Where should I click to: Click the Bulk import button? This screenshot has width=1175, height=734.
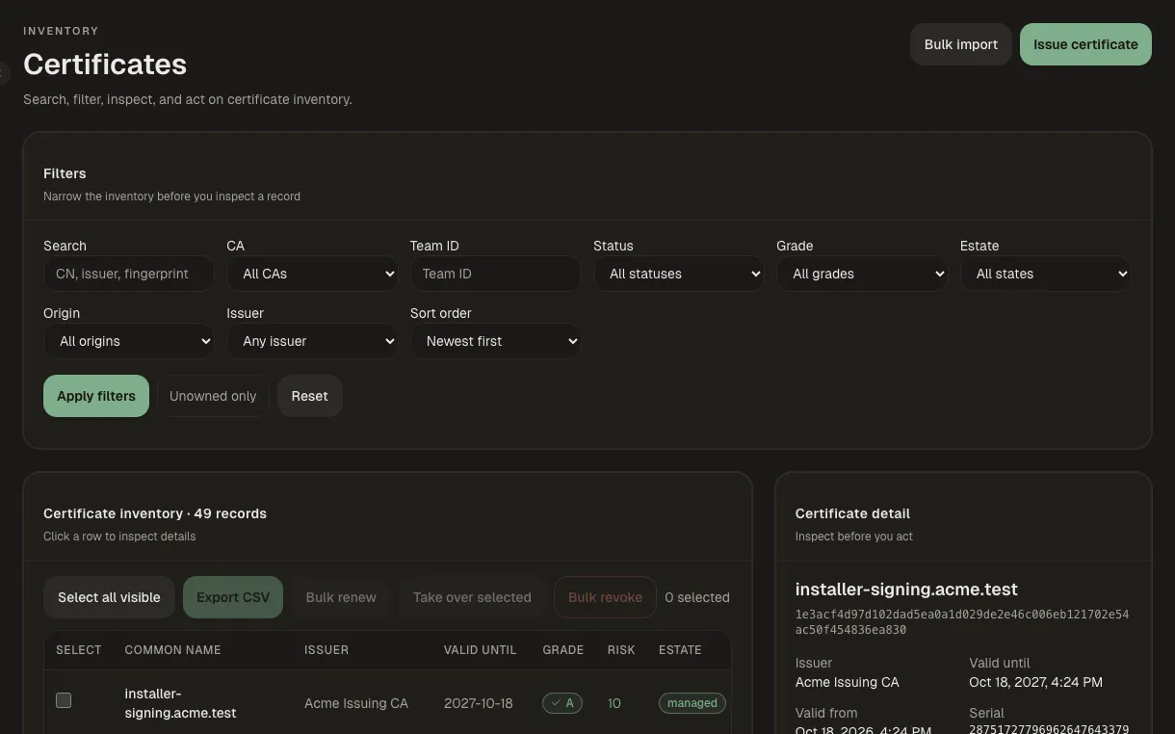(960, 44)
